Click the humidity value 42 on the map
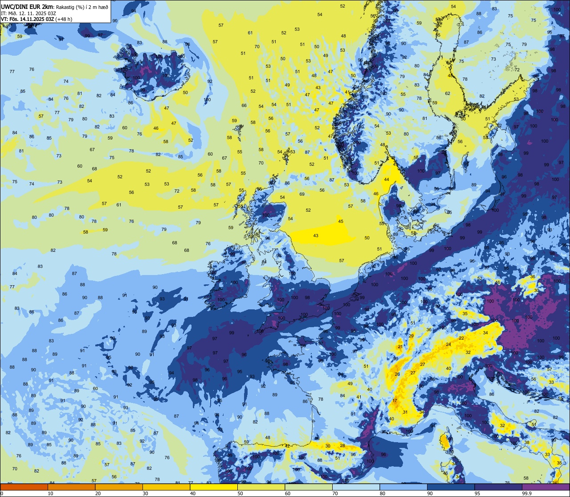The image size is (570, 497). coord(288,446)
